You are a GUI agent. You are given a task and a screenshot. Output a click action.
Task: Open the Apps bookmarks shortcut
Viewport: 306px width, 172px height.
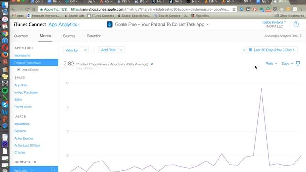[18, 16]
